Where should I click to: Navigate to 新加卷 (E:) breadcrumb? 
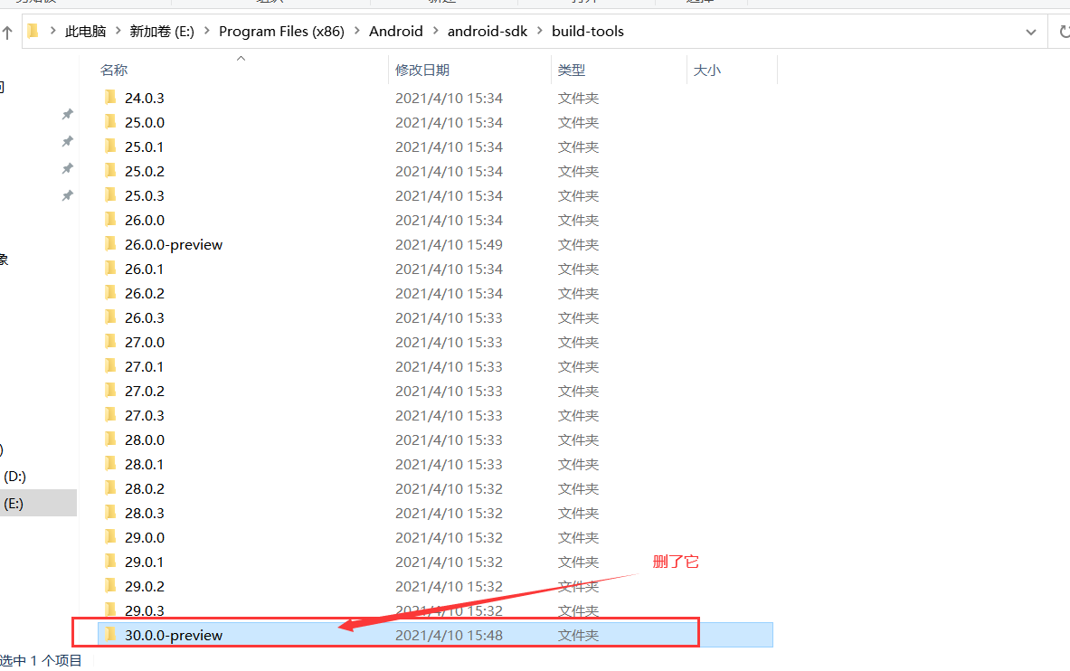click(x=162, y=32)
